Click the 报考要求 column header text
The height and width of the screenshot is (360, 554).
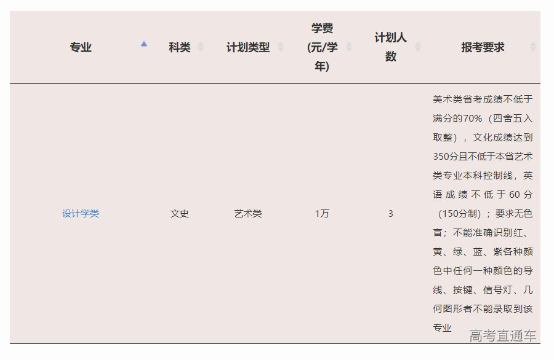point(483,47)
